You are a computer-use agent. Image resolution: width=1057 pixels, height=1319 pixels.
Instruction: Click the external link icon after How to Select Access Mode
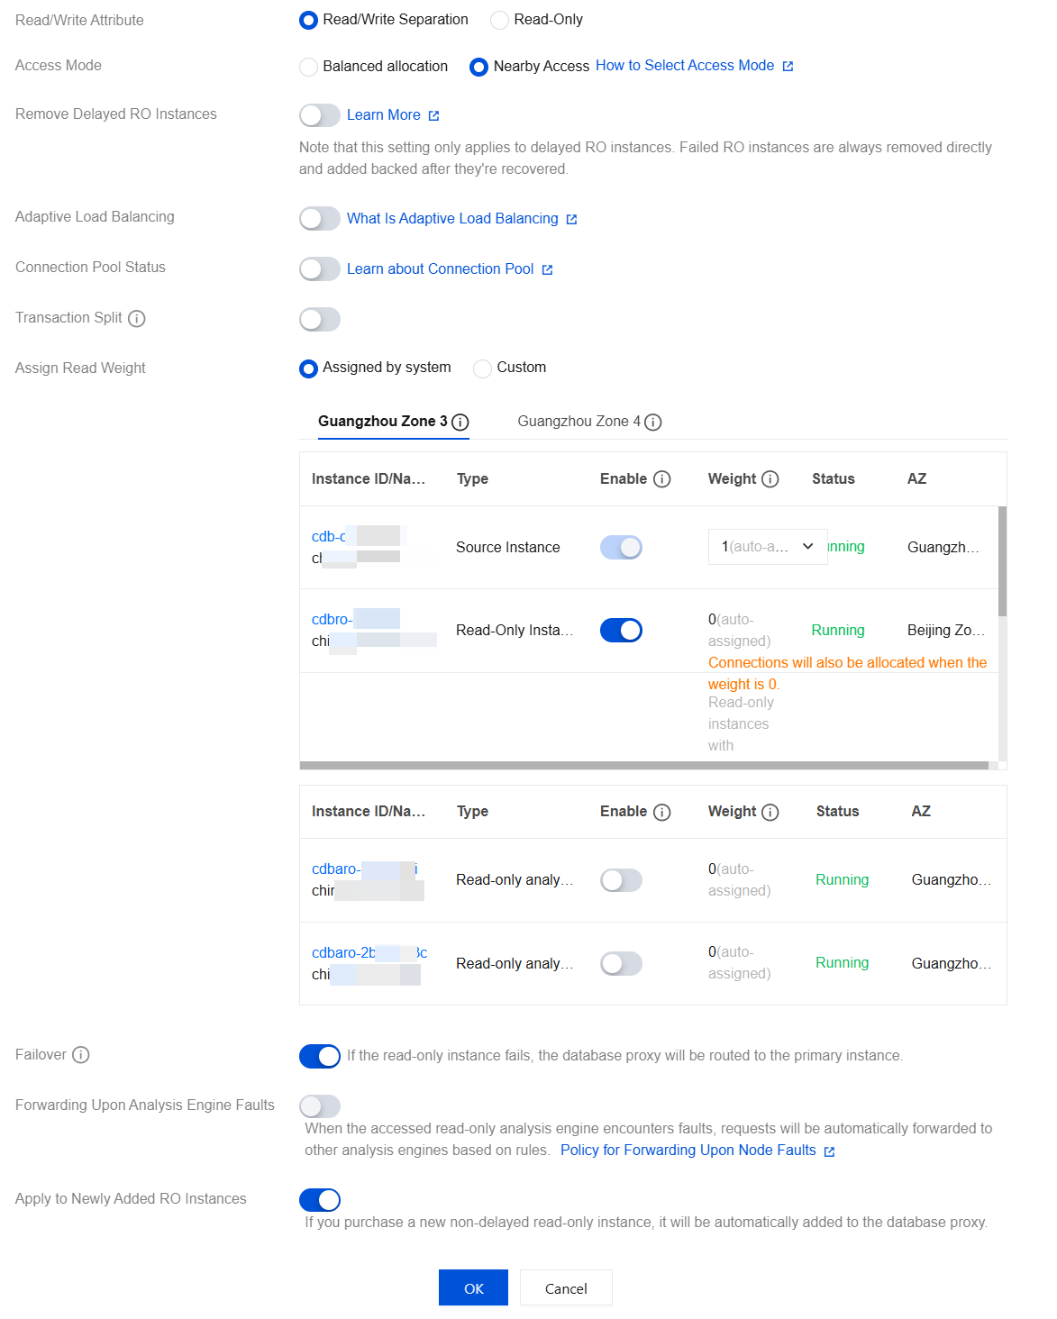[x=788, y=67]
